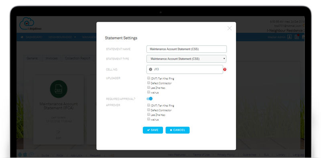Screen dimensions: 321x158
Task: Tick Approver checkbox for walrus
Action: point(148,119)
